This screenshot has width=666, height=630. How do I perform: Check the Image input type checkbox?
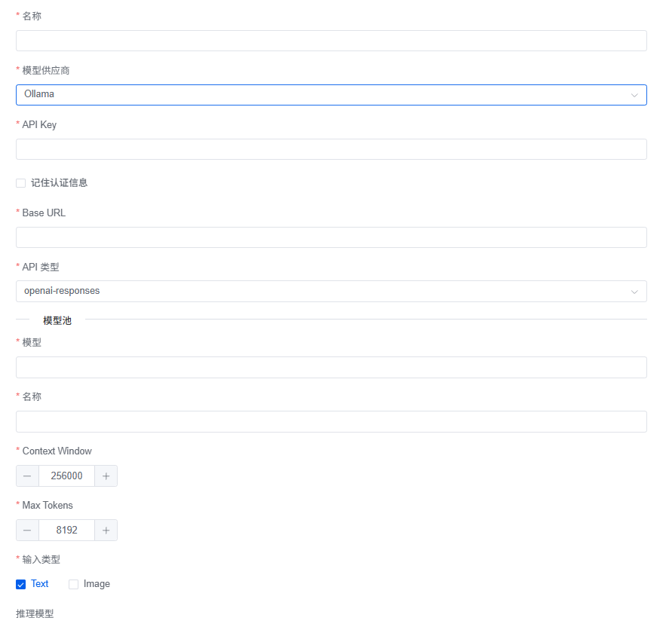[74, 584]
